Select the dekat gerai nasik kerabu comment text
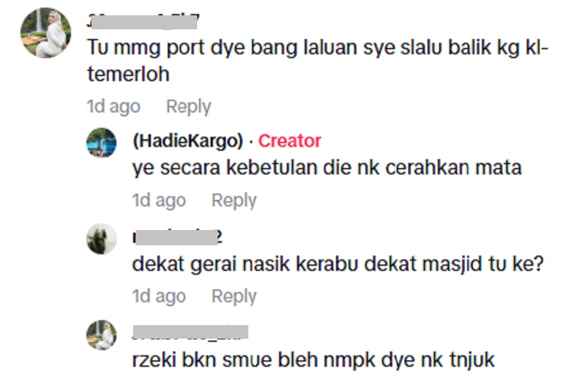This screenshot has height=377, width=576. click(x=337, y=264)
